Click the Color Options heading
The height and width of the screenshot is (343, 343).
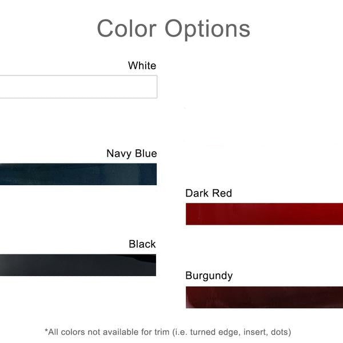pos(173,29)
